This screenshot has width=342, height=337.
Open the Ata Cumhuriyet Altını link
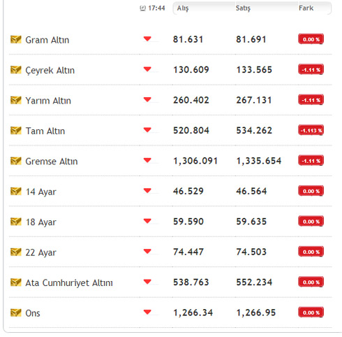[69, 282]
